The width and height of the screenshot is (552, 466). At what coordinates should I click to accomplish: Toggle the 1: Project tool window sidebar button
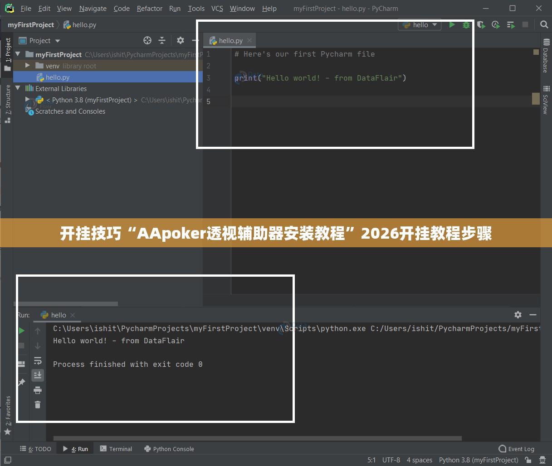coord(7,54)
